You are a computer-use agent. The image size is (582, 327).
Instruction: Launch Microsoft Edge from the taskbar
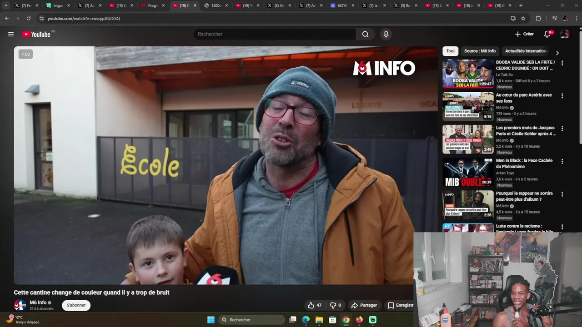pos(306,320)
